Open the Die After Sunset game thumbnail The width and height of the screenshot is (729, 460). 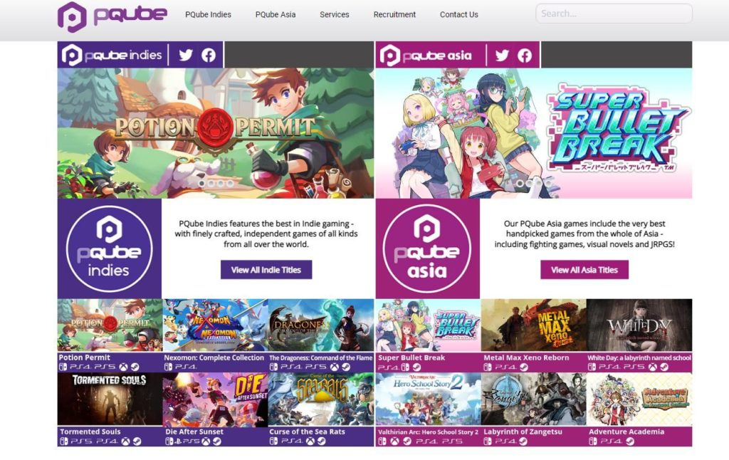click(x=215, y=399)
